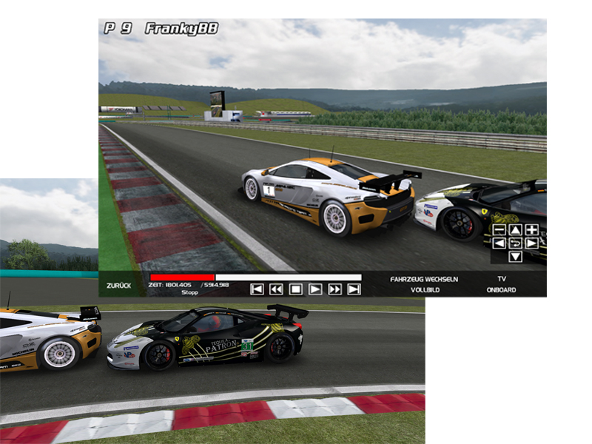Move camera up with the up arrow
The width and height of the screenshot is (592, 444).
coord(516,229)
